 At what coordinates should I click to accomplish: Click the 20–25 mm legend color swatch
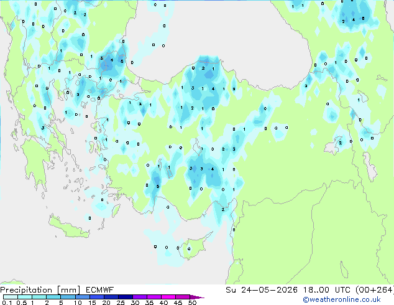[111, 297]
